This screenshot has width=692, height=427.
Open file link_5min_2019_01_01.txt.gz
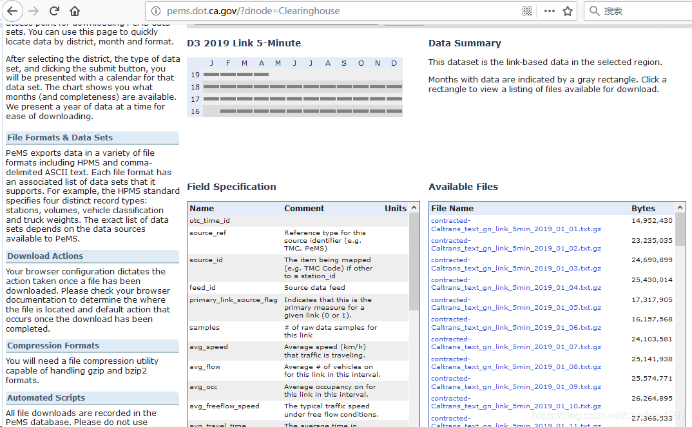pos(516,225)
